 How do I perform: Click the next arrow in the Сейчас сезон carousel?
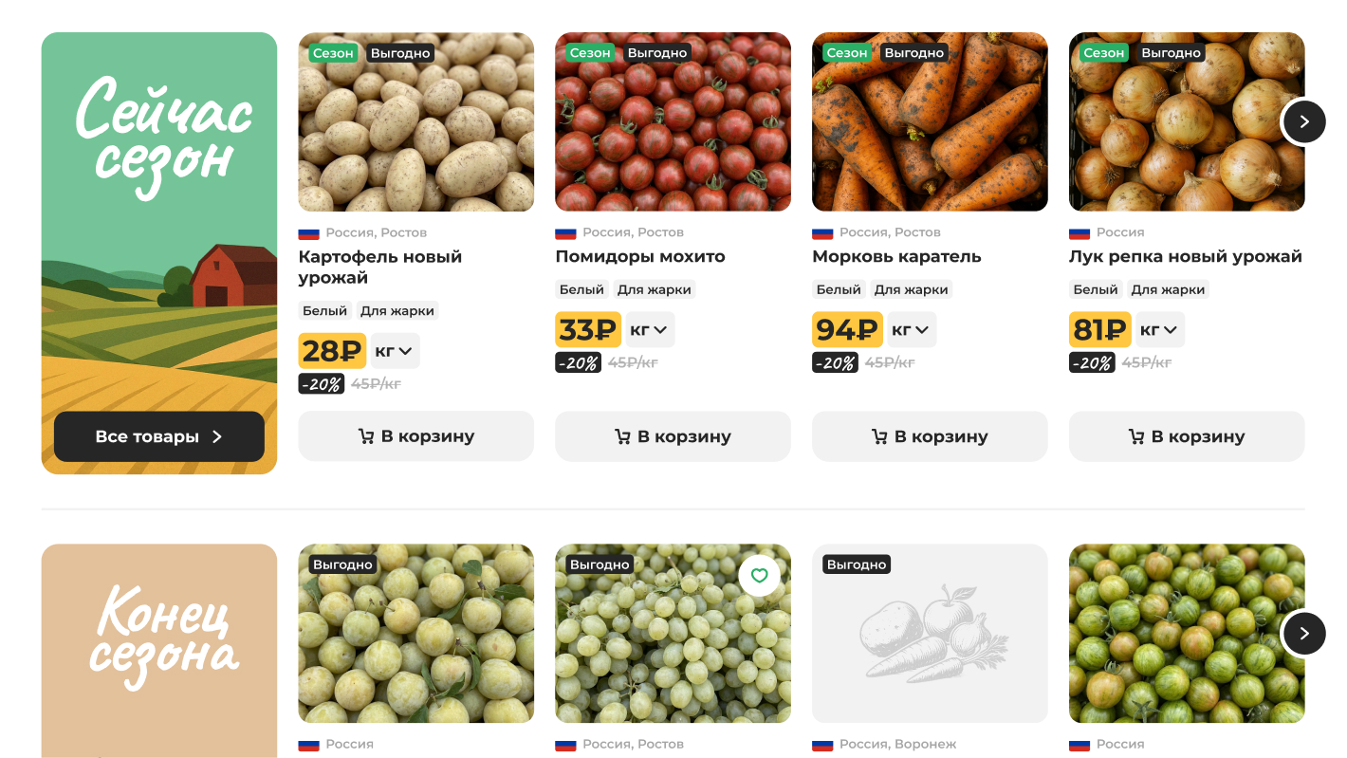click(x=1303, y=121)
